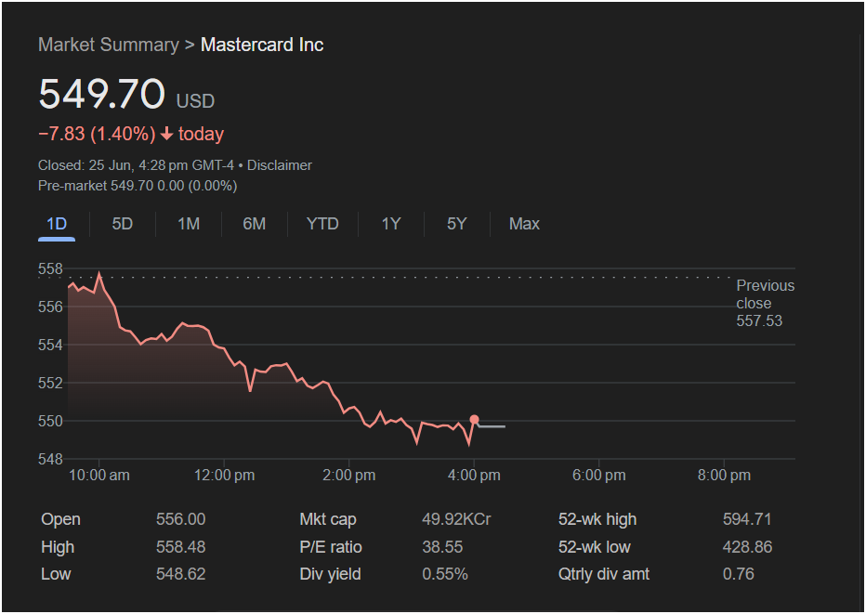Viewport: 866px width, 614px height.
Task: Click the Pre-market 549.70 line
Action: click(x=138, y=186)
